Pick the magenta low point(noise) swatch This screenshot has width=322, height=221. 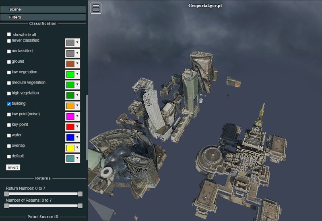pos(70,117)
